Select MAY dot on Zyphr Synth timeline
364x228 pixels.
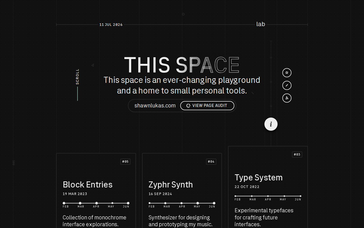198,203
